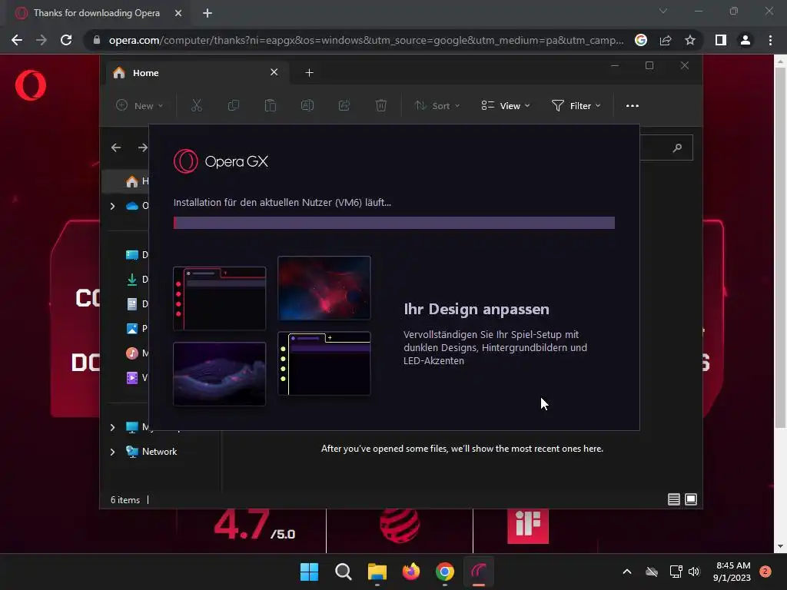Expand the Network tree node
The width and height of the screenshot is (787, 590).
click(112, 452)
